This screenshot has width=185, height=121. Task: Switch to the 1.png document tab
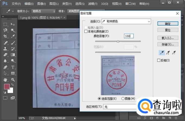point(41,18)
